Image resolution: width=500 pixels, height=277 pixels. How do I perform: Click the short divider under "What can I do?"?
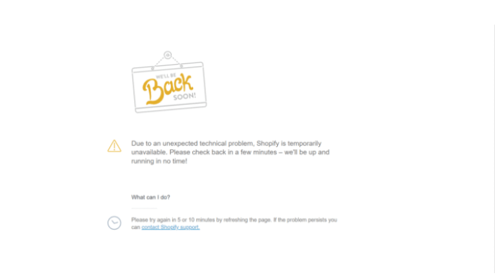[144, 208]
